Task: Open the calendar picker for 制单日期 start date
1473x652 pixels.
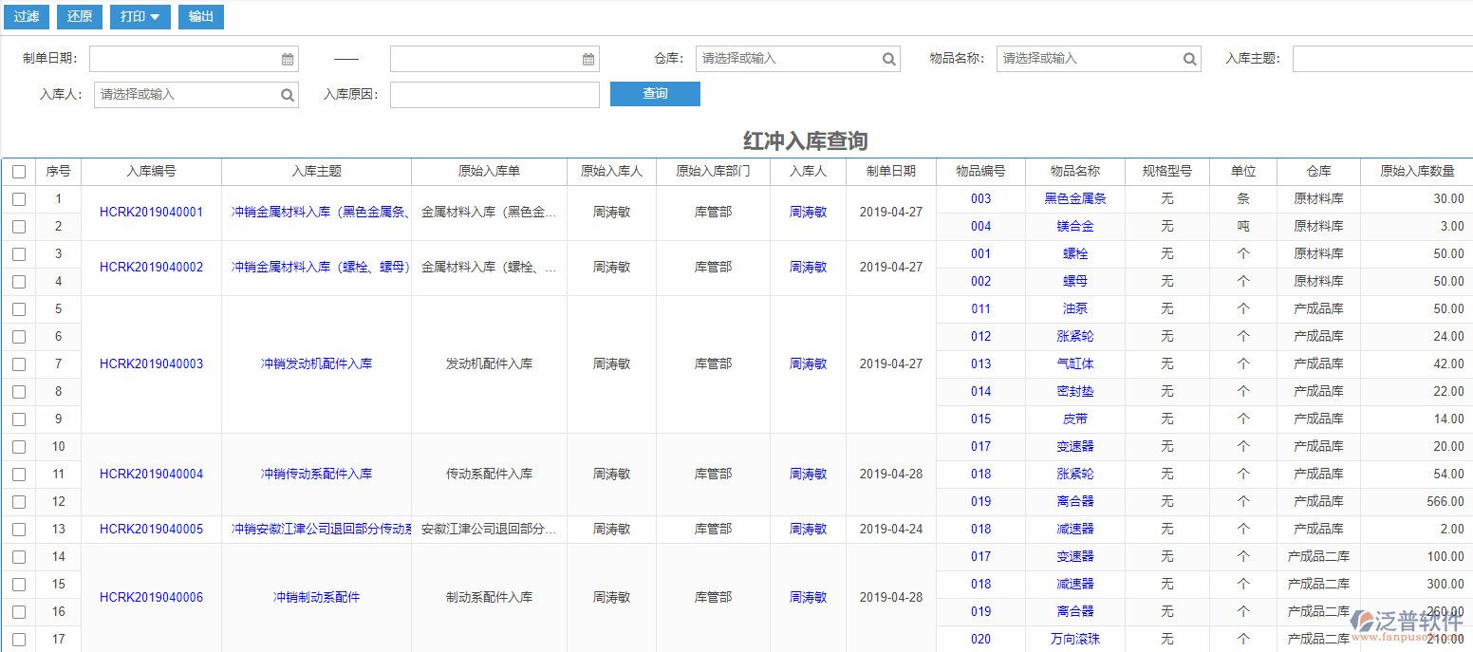Action: coord(288,58)
